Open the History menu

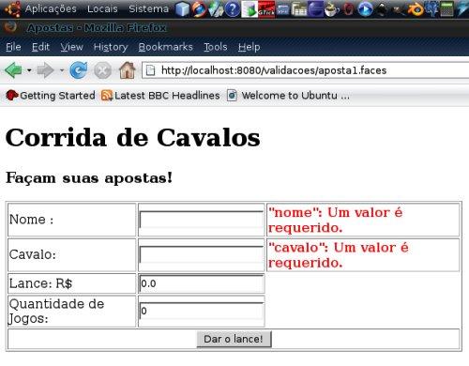111,47
